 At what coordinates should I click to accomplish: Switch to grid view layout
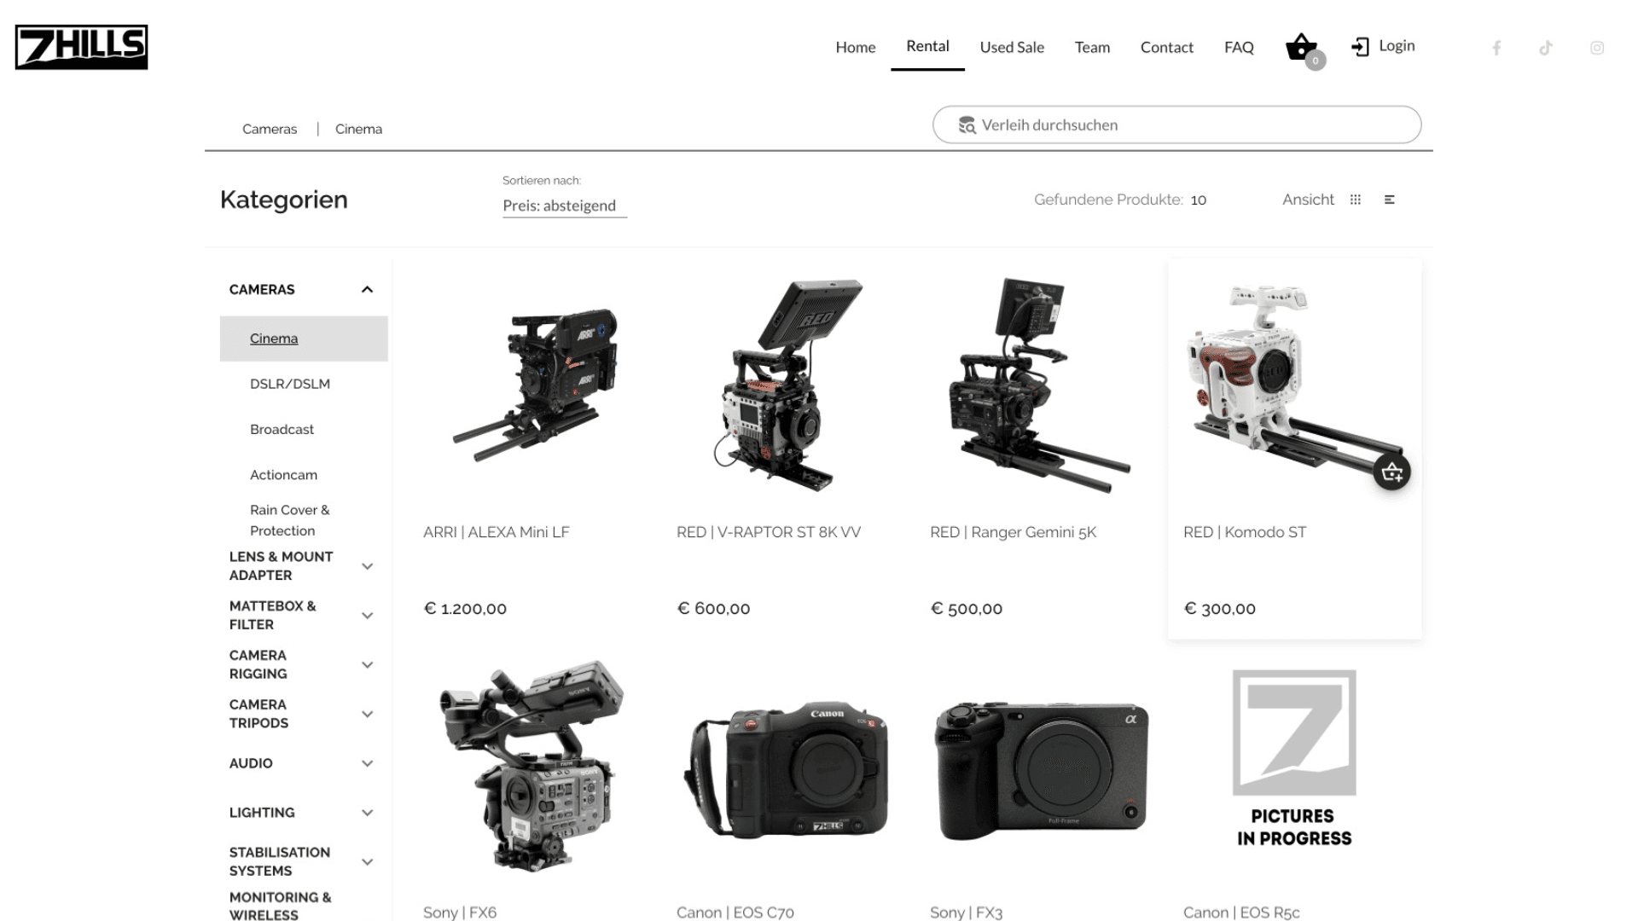1356,200
